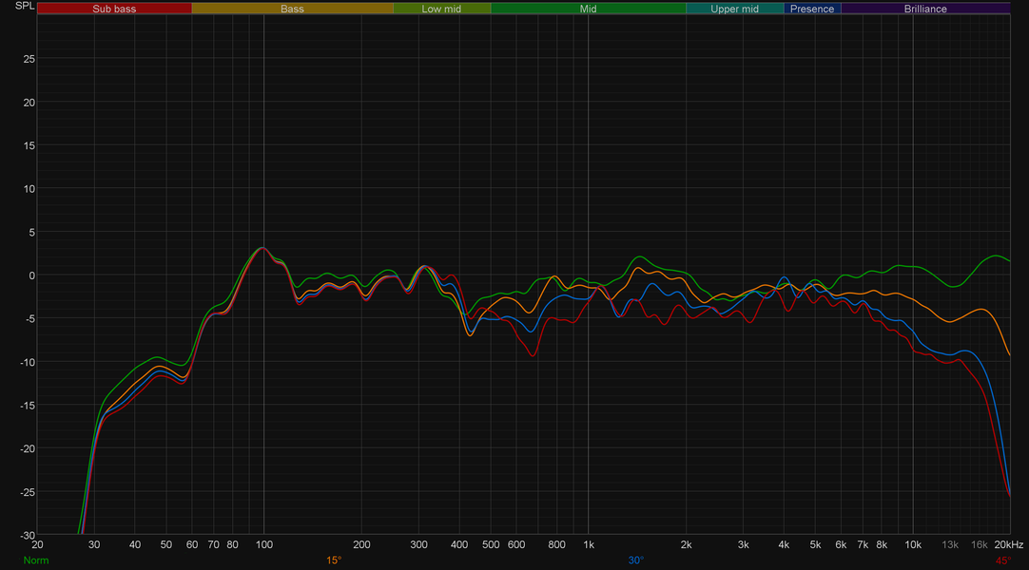The height and width of the screenshot is (570, 1029).
Task: Click the 4k frequency axis label
Action: pos(784,544)
